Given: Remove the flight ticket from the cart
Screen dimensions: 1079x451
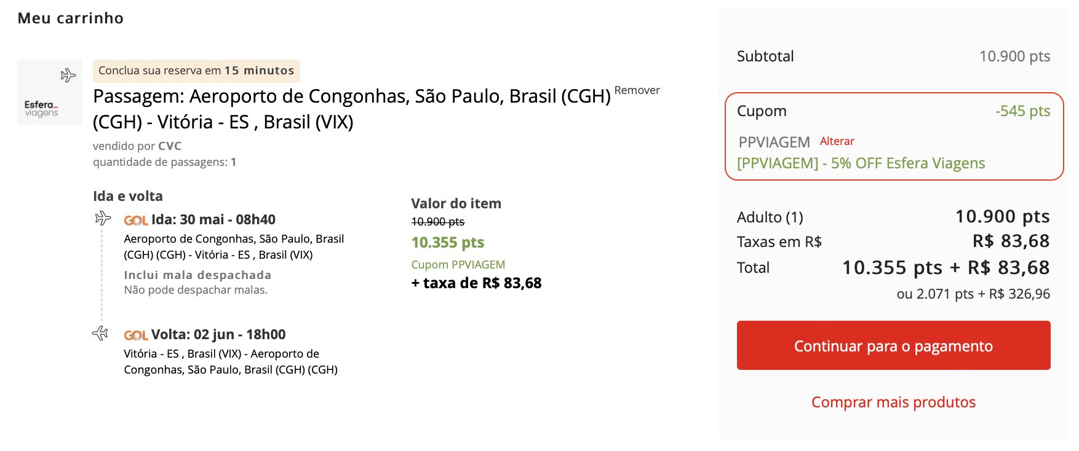Looking at the screenshot, I should coord(637,90).
